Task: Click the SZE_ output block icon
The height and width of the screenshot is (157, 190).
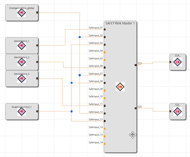Action: pyautogui.click(x=178, y=111)
